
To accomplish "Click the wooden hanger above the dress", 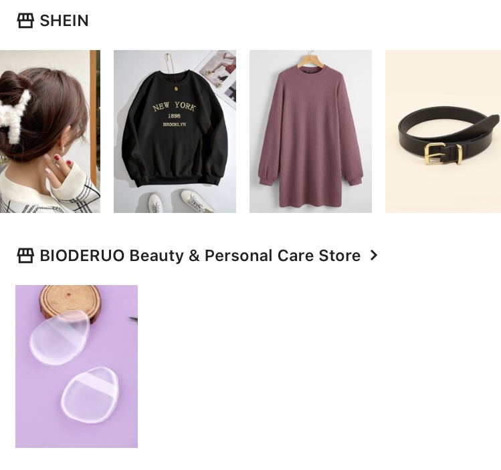I will point(311,60).
